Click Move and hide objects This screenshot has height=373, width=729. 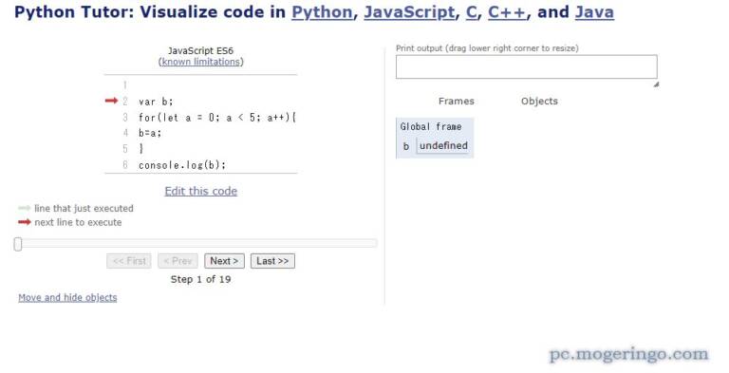(68, 298)
